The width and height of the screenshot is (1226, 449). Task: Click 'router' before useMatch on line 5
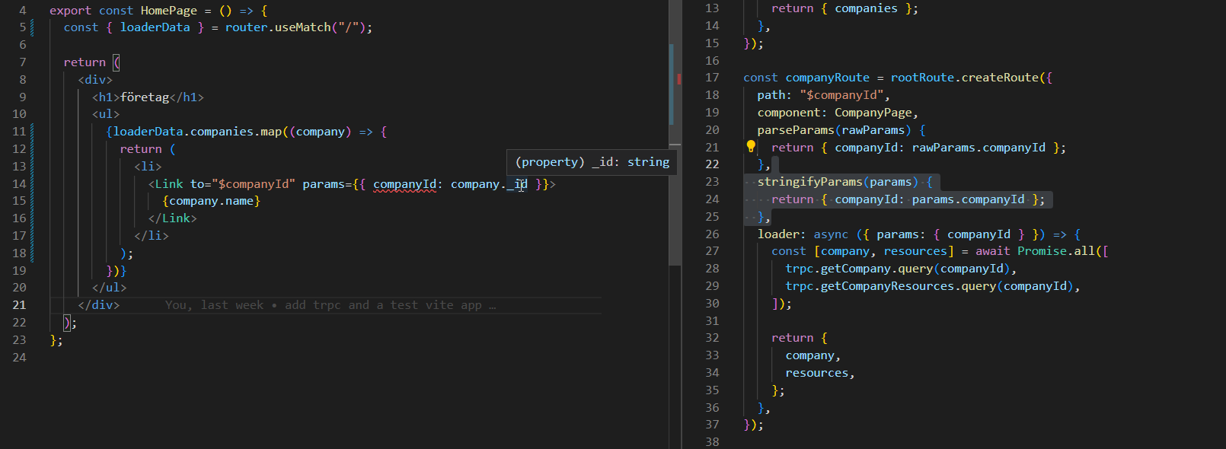pyautogui.click(x=246, y=27)
